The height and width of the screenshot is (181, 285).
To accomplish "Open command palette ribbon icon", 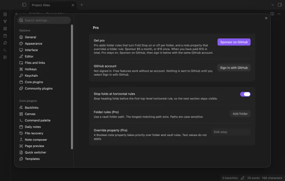I will tap(5, 50).
